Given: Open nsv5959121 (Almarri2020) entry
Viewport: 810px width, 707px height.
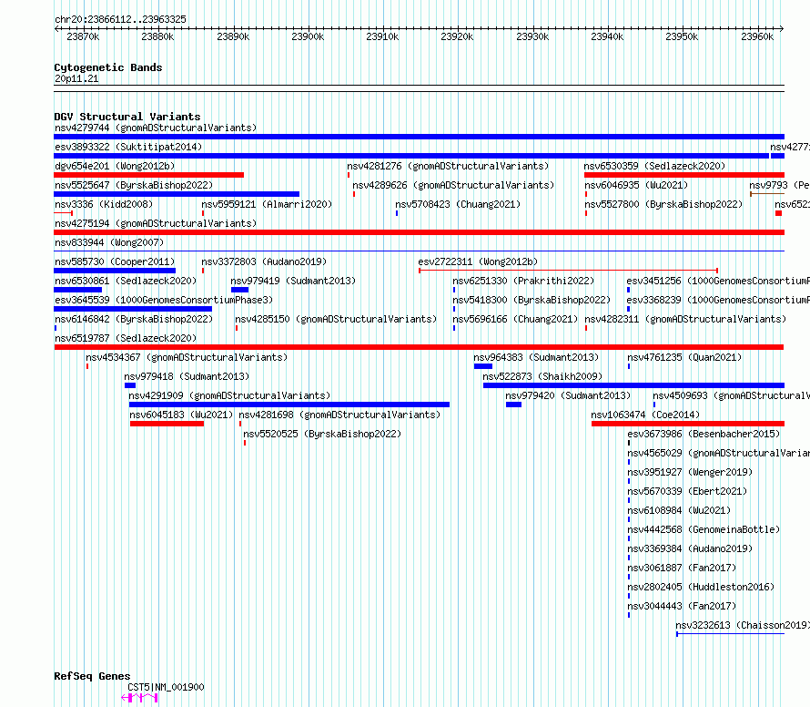Looking at the screenshot, I should pos(267,204).
